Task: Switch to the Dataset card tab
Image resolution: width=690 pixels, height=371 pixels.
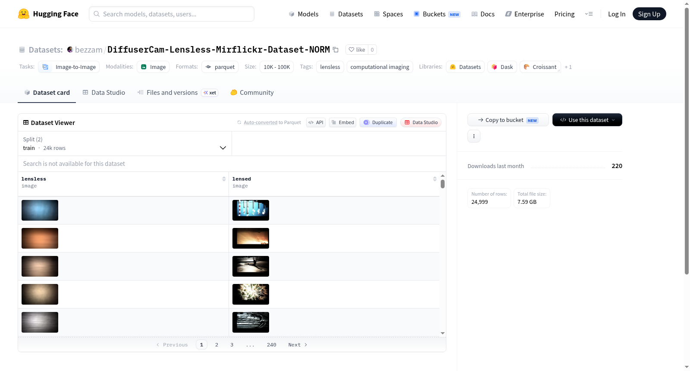Action: click(x=47, y=92)
